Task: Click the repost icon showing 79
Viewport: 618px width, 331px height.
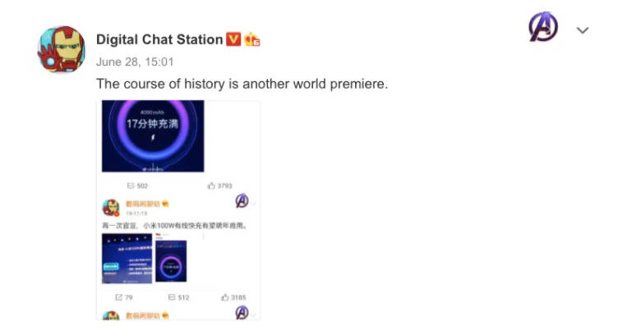Action: tap(118, 297)
